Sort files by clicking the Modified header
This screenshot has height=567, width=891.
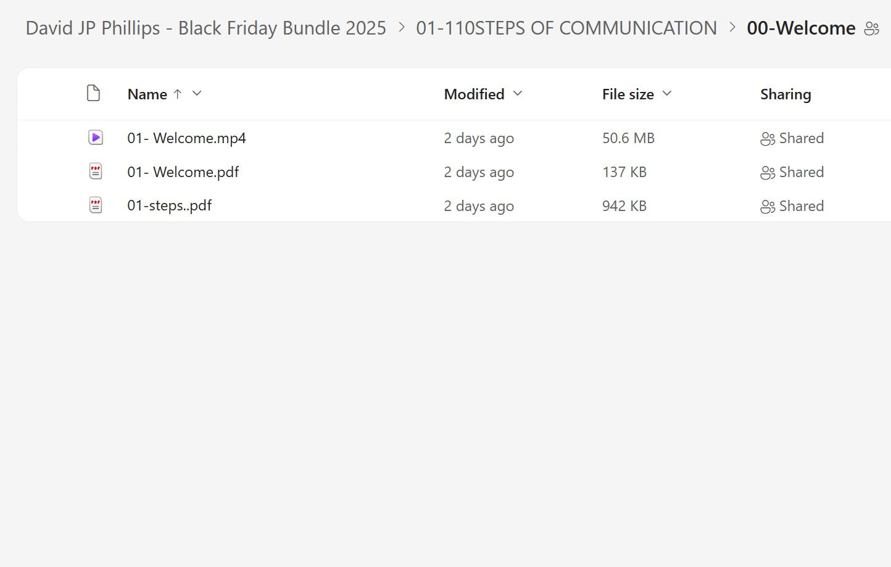(473, 94)
